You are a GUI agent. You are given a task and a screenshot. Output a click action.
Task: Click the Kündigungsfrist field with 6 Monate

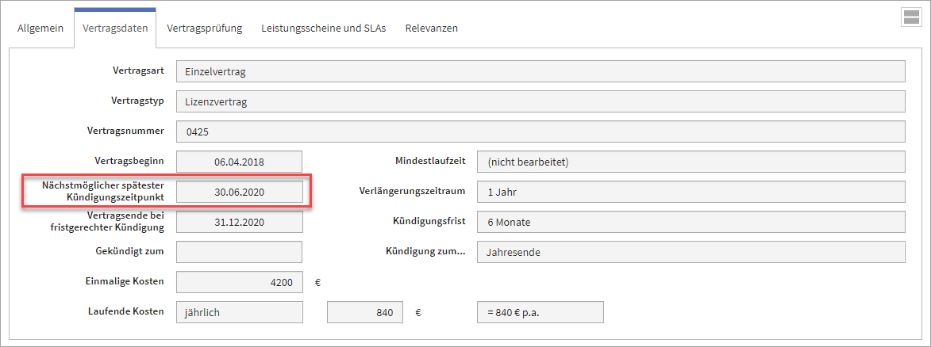coord(691,222)
